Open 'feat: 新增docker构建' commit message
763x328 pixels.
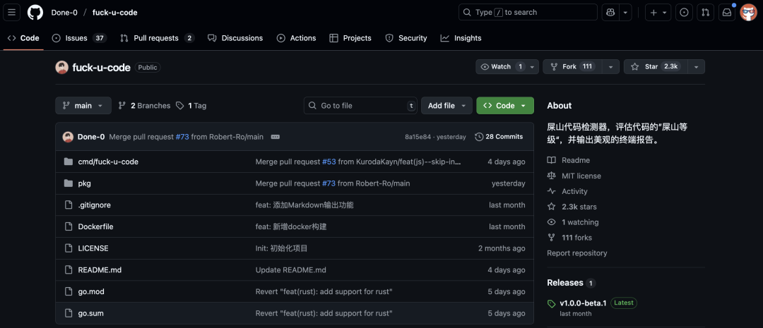coord(291,226)
